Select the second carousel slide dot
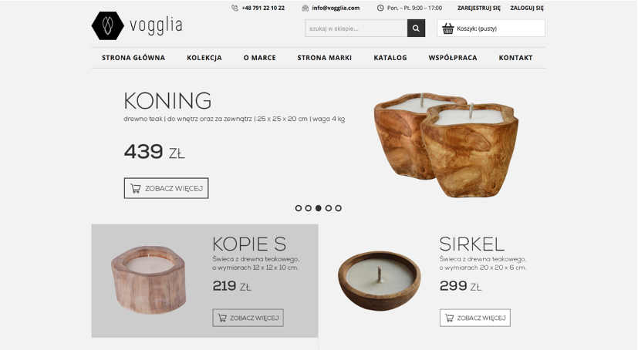Viewport: 638px width, 350px height. point(309,208)
